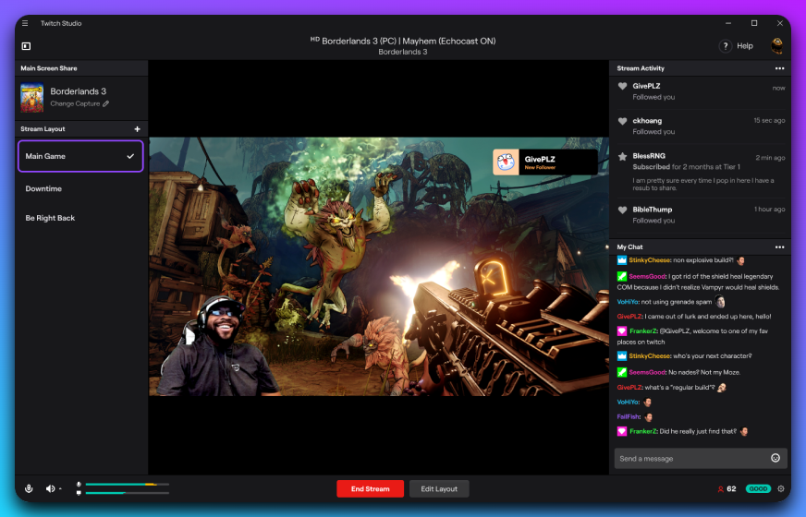
Task: Open the user profile avatar
Action: coord(776,45)
